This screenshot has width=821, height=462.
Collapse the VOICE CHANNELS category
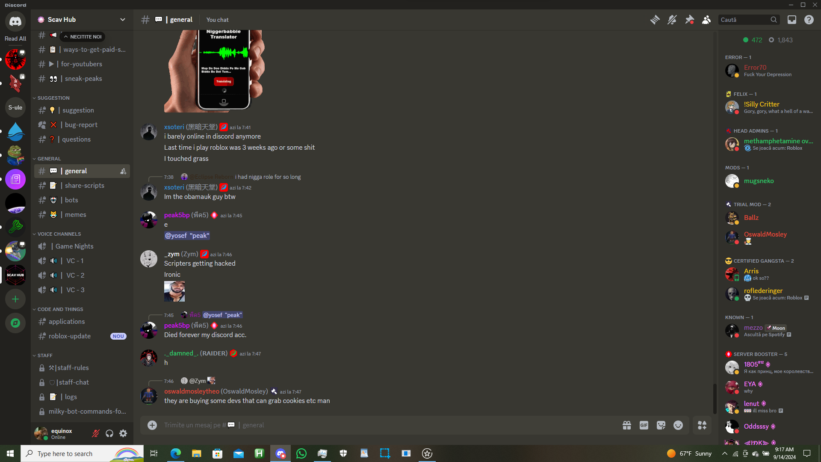[59, 234]
